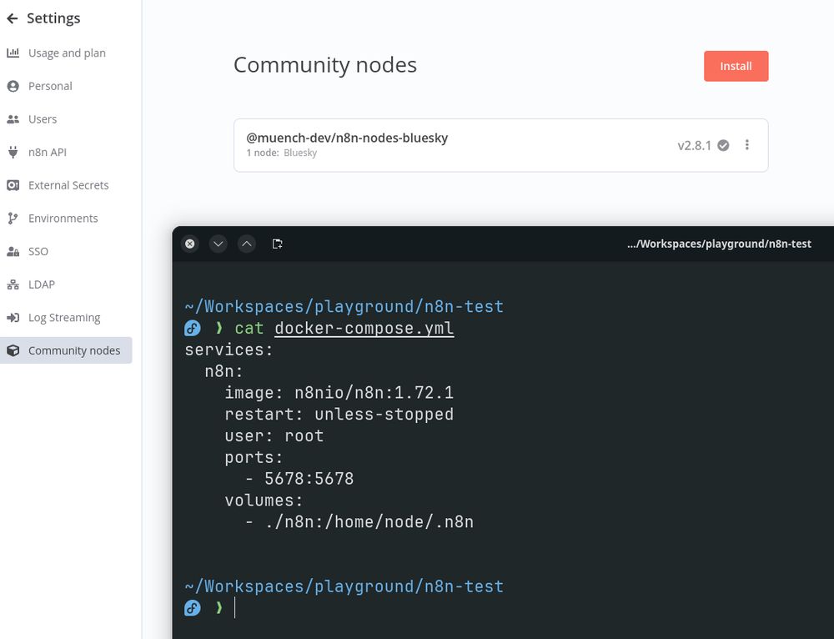834x639 pixels.
Task: Click the Log Streaming arrow icon
Action: 13,318
